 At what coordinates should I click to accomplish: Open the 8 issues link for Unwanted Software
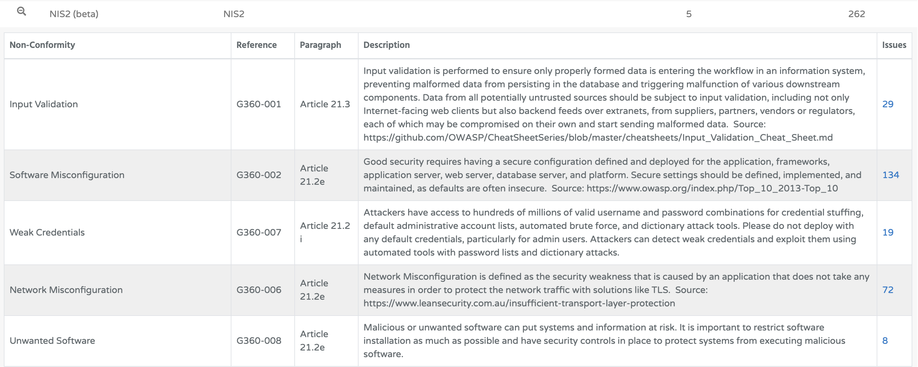point(885,341)
